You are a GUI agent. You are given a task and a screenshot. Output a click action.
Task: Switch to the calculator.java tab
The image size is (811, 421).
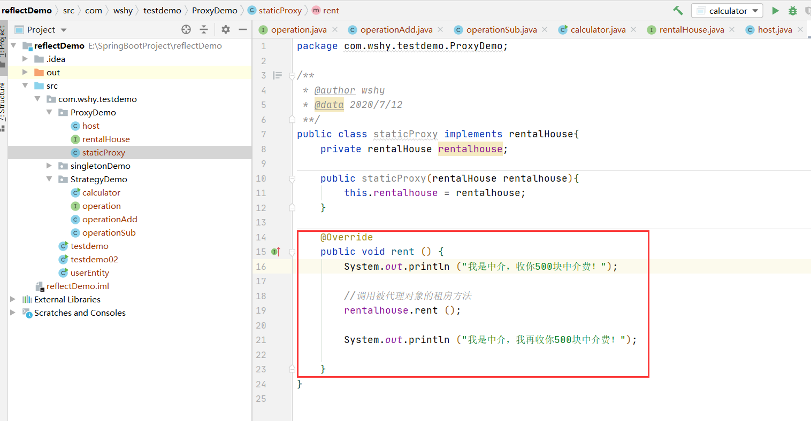tap(598, 29)
